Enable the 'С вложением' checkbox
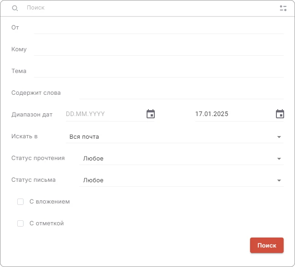Screen dimensions: 295x267 tap(20, 202)
